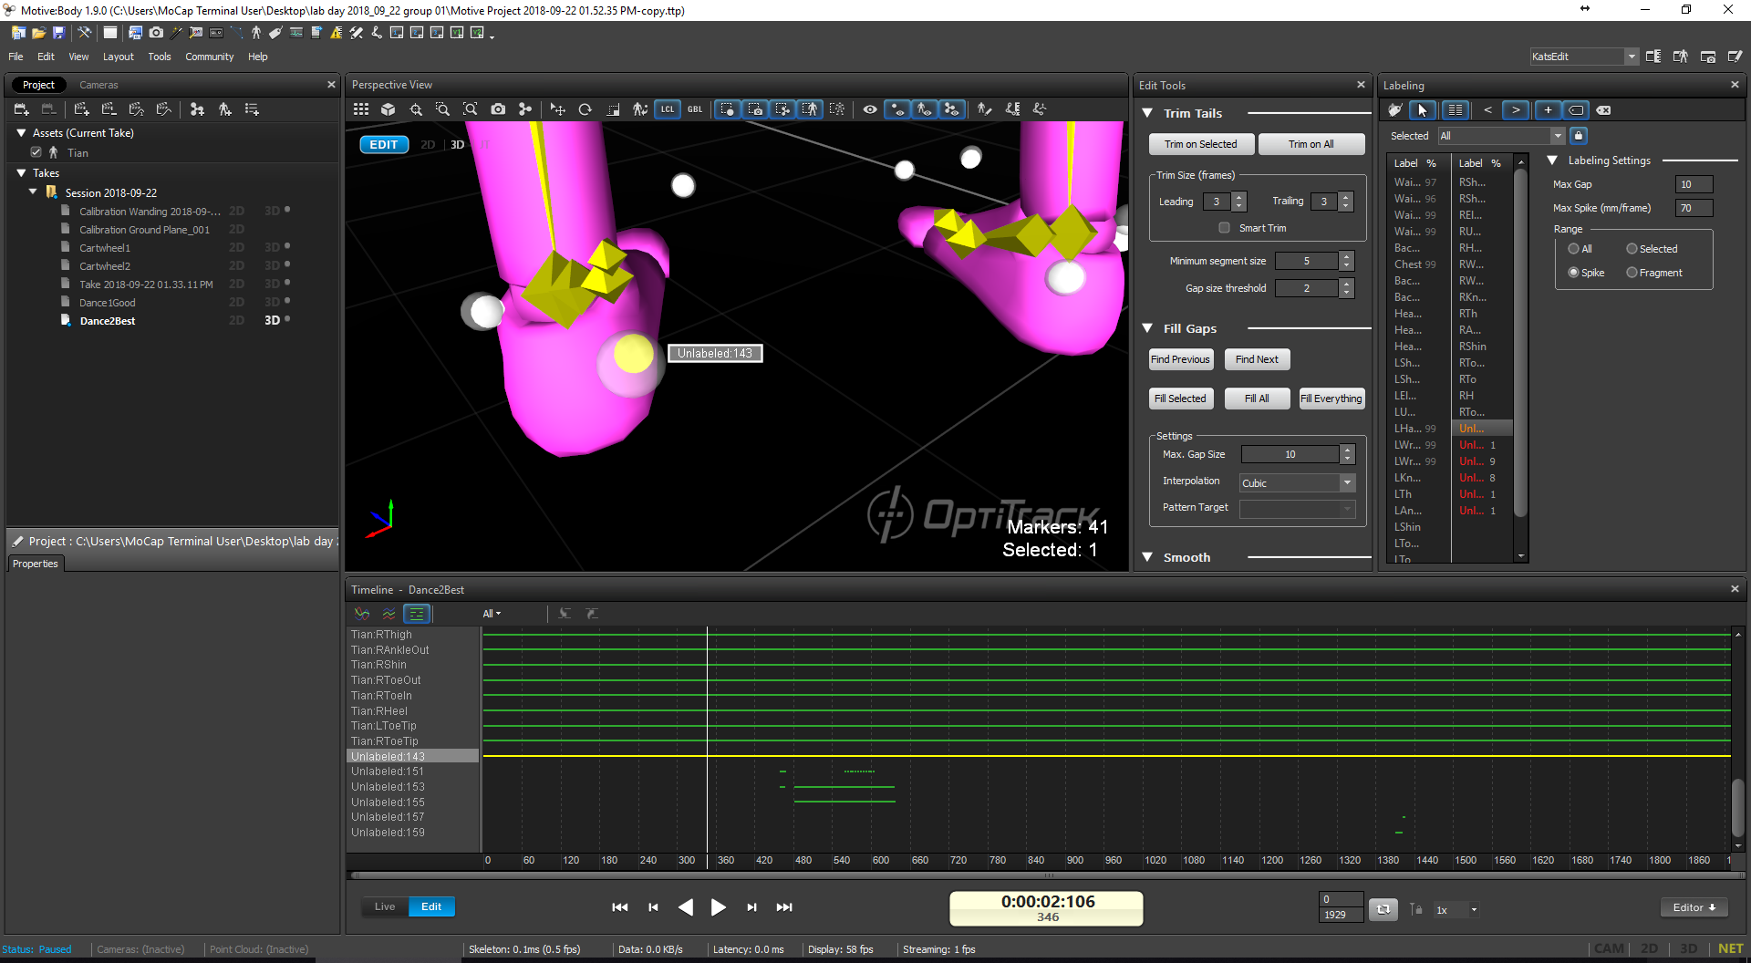Viewport: 1751px width, 963px height.
Task: Collapse the Trim Tails section
Action: pyautogui.click(x=1147, y=113)
